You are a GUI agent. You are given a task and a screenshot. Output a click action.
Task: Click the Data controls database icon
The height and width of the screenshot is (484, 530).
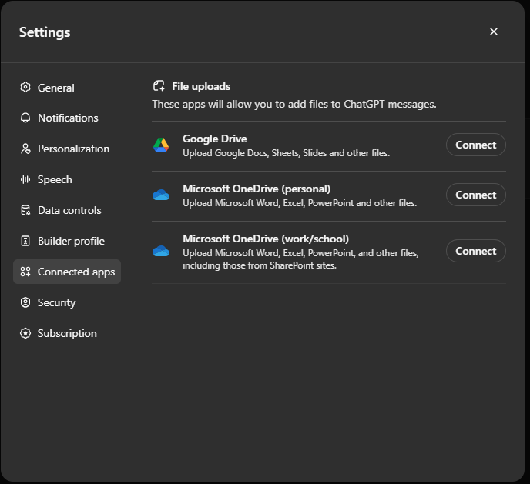pyautogui.click(x=25, y=210)
